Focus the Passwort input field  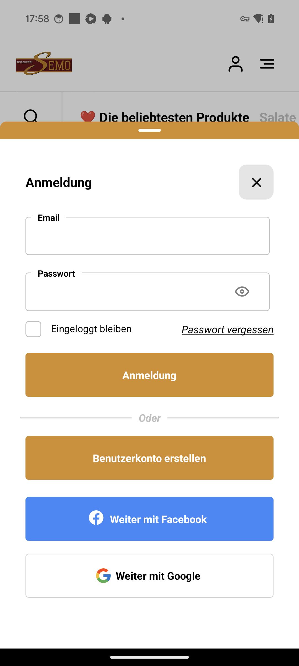pyautogui.click(x=148, y=292)
